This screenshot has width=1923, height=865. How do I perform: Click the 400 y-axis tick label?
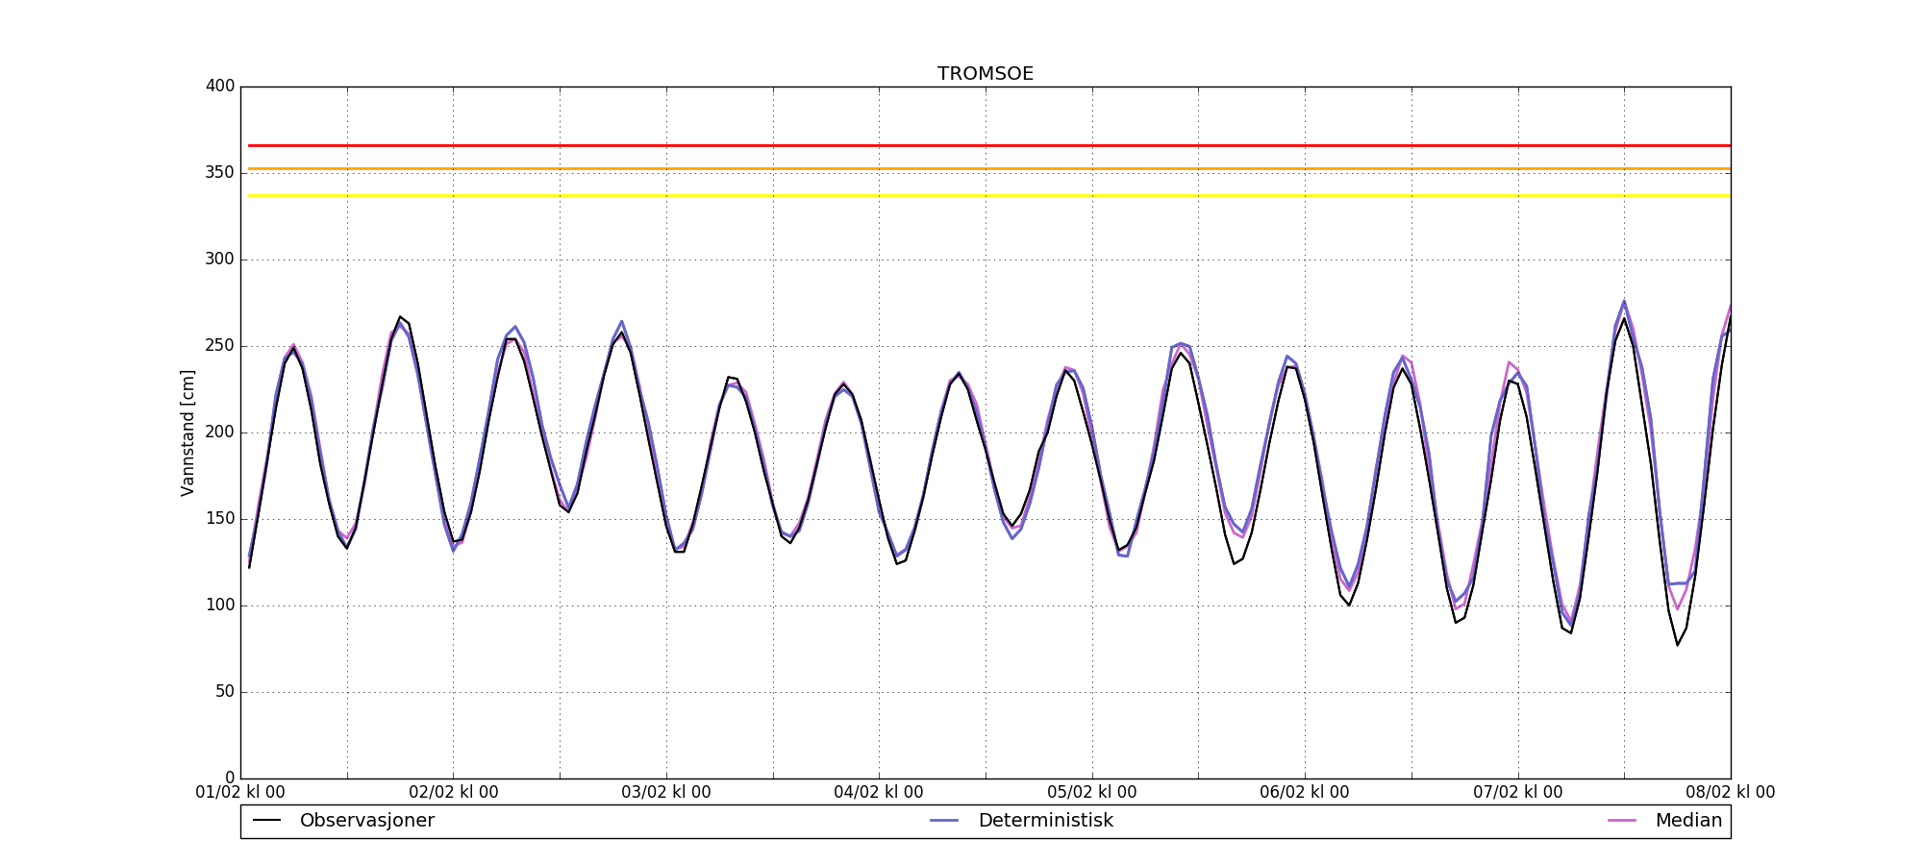coord(220,86)
